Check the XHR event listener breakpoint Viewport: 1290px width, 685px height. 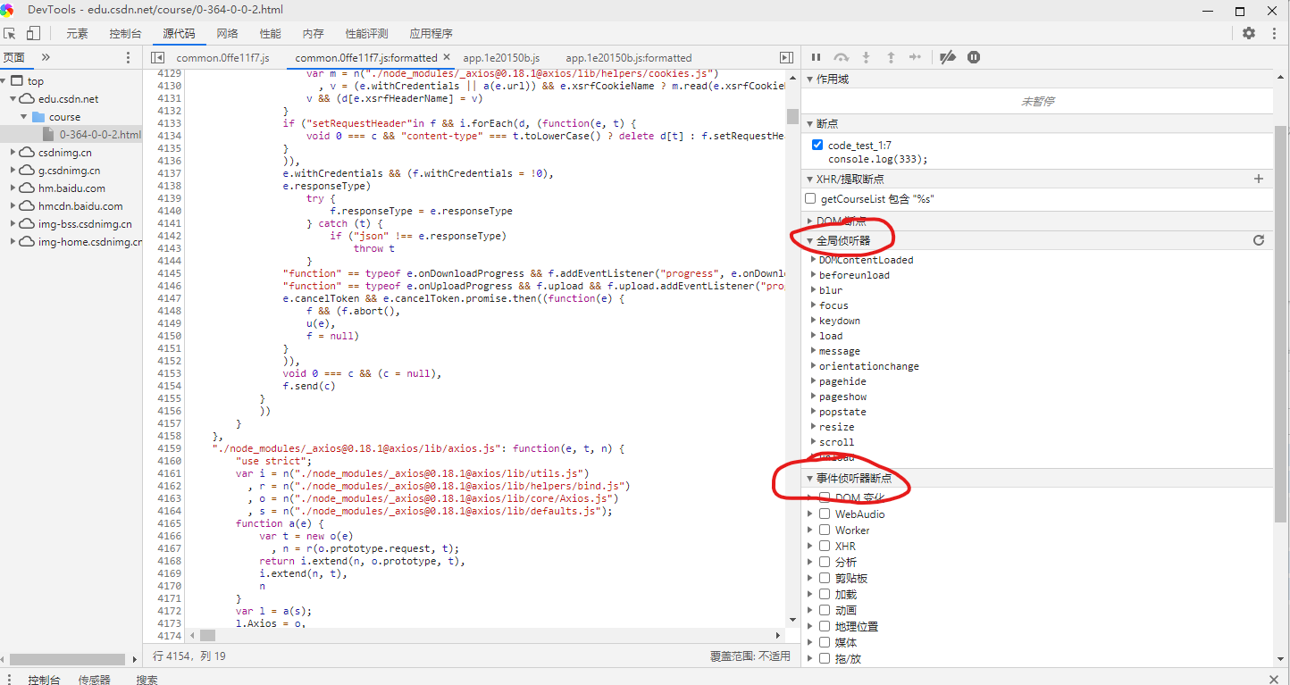coord(825,546)
